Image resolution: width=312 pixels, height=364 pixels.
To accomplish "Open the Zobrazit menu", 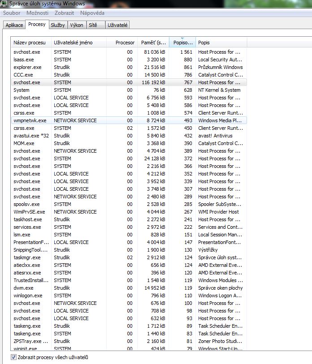I will click(x=64, y=13).
